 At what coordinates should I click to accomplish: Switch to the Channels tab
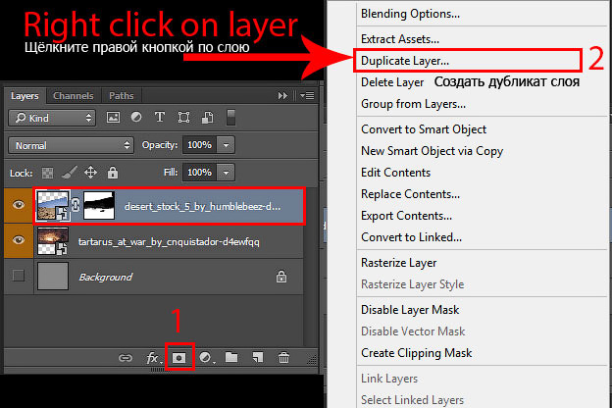point(74,96)
